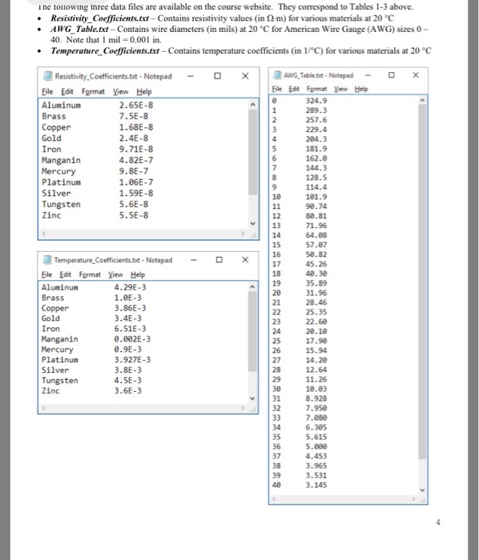Click Platinum temperature coefficient 3.927E-3
479x560 pixels.
point(132,360)
